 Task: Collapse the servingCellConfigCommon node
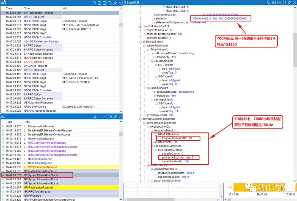tap(141, 119)
